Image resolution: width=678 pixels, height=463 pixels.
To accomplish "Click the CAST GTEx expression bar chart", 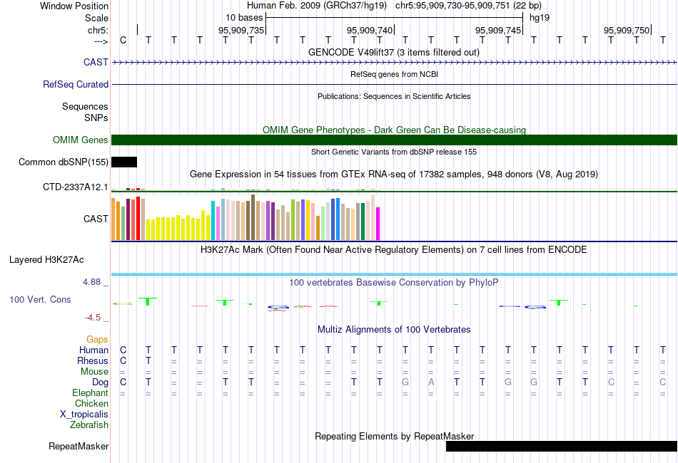I will pos(246,217).
